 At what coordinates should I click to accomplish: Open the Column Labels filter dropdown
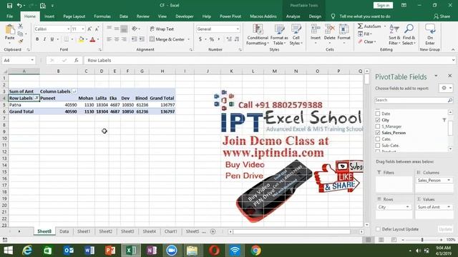coord(74,91)
